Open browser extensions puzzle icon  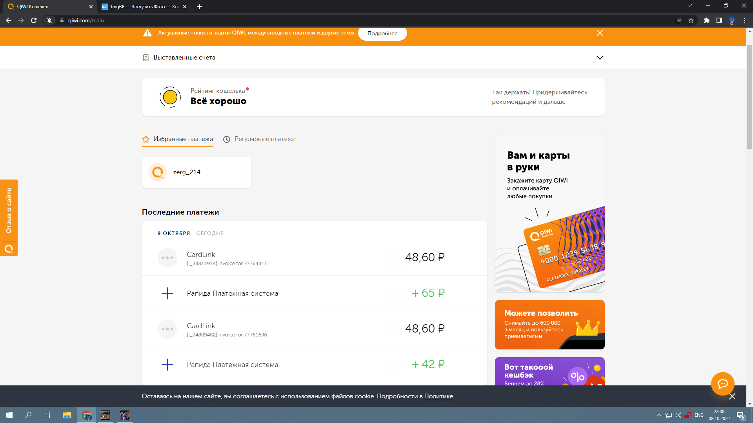point(706,20)
